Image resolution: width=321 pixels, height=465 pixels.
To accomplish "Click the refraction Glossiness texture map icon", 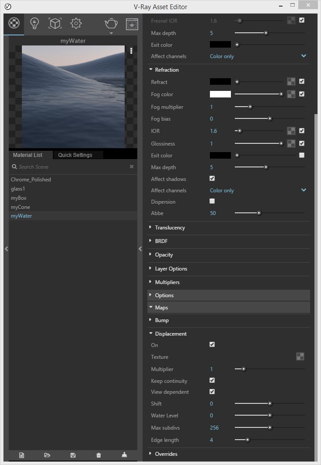I will click(291, 143).
